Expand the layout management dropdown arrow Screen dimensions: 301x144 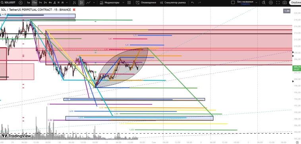256,2
